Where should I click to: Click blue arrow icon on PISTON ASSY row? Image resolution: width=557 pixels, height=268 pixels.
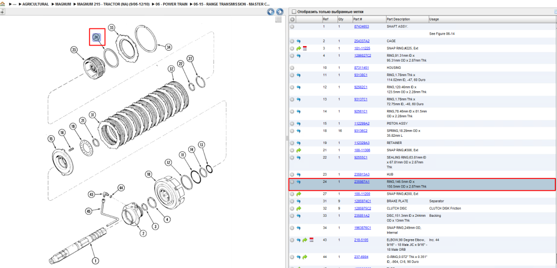pos(299,124)
